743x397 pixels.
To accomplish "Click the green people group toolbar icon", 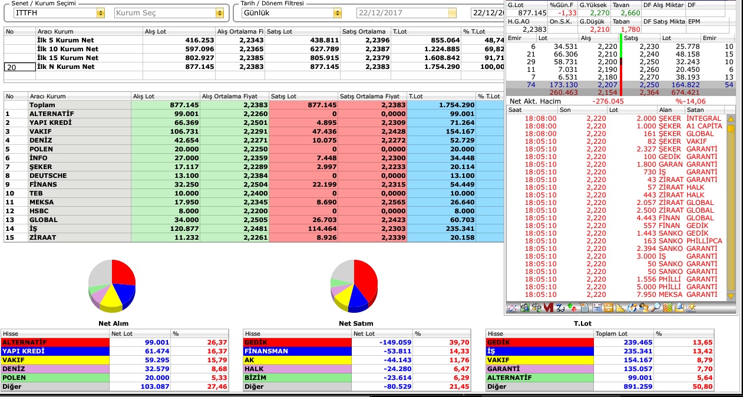I will click(524, 307).
